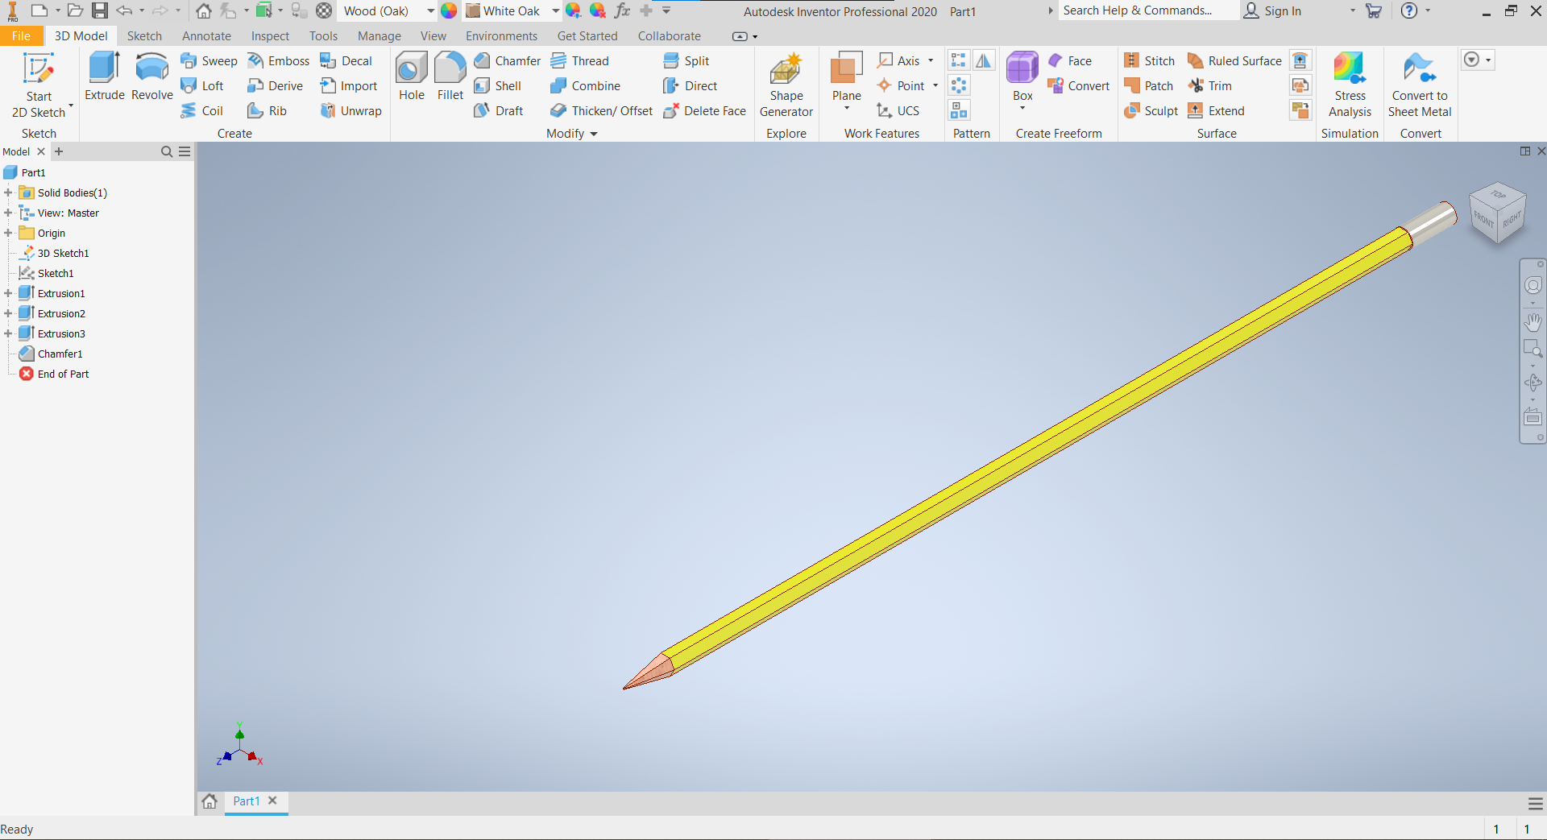Choose the Sweep tool

click(209, 61)
